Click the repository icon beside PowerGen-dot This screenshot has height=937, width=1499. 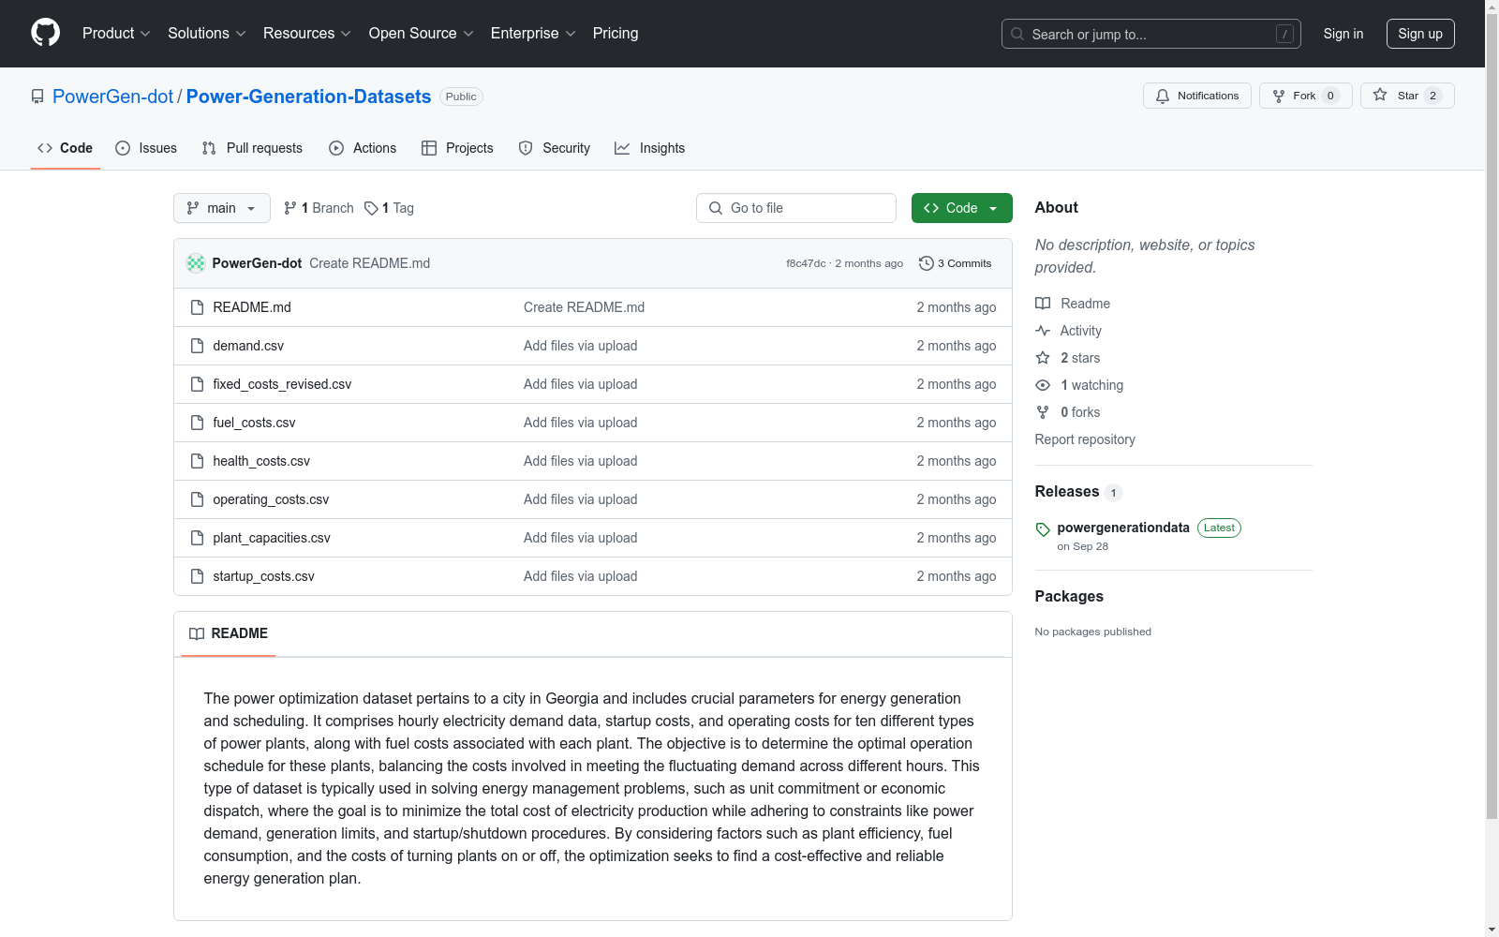coord(37,97)
